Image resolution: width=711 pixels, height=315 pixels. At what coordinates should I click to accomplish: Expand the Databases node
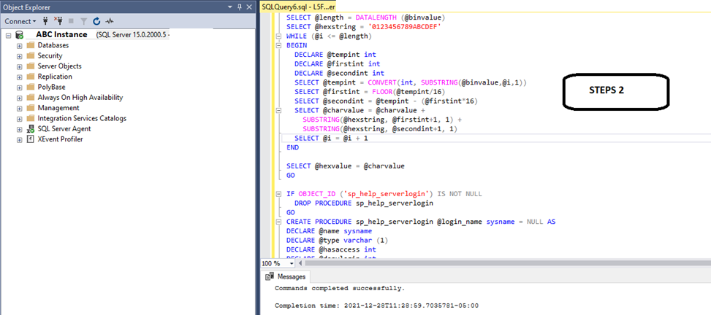coord(20,45)
